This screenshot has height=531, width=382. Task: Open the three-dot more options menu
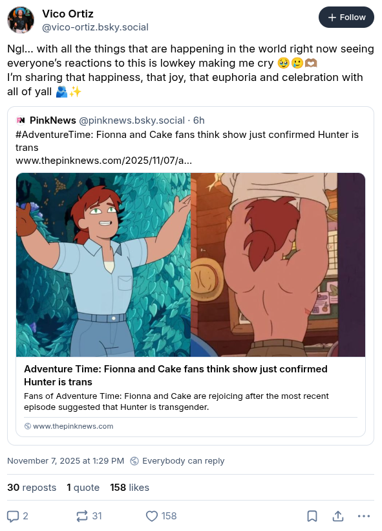(364, 516)
